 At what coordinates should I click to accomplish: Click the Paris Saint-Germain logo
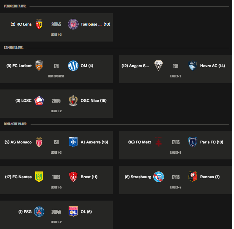[x=39, y=212]
